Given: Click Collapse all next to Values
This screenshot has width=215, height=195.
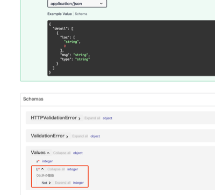Looking at the screenshot, I should (x=62, y=153).
